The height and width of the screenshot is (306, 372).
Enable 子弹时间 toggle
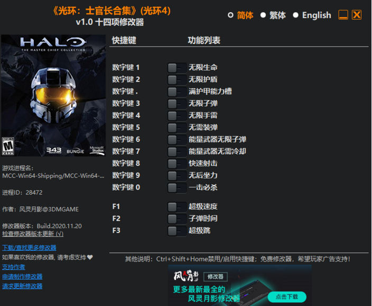pyautogui.click(x=177, y=219)
